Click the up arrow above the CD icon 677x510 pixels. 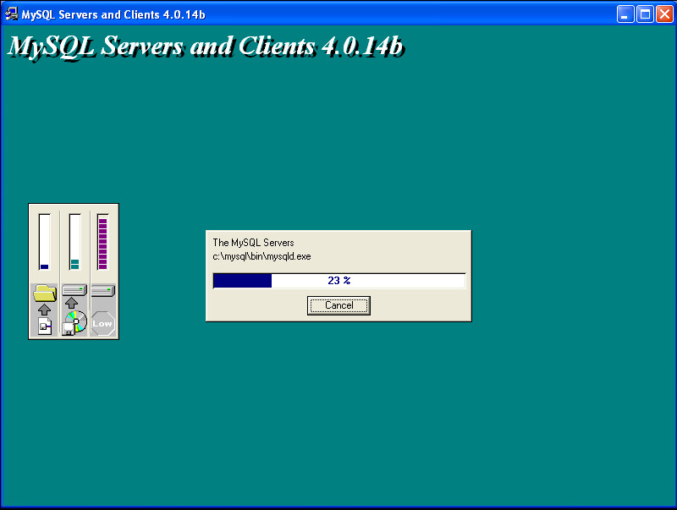point(71,303)
